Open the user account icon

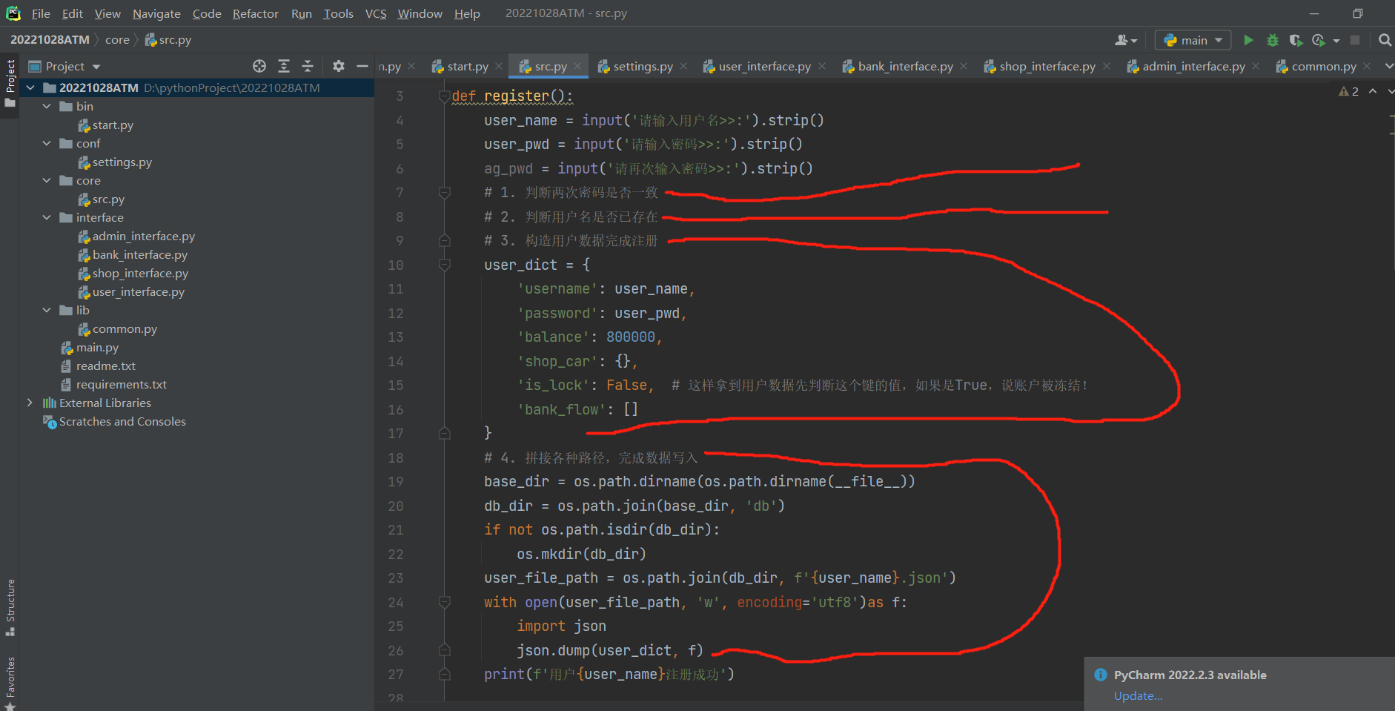[x=1125, y=40]
